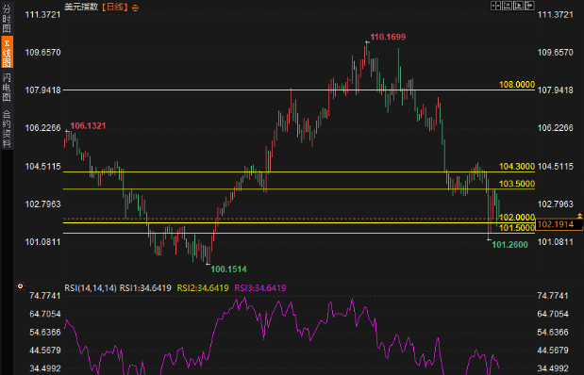Click the purple RSI3:34.6419 value
Viewport: 584px width, 375px height.
click(x=260, y=288)
